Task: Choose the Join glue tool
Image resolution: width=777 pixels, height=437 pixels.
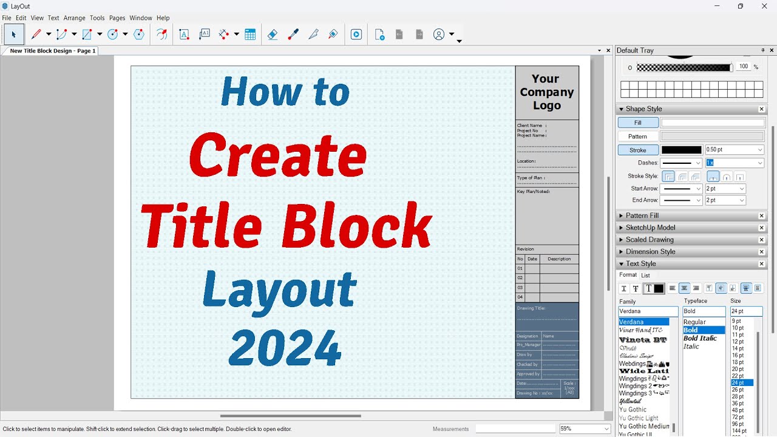Action: point(333,35)
